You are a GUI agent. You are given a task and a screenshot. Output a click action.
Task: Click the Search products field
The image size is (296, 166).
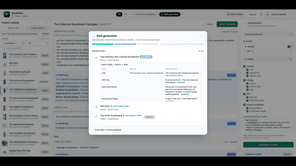coord(25,48)
